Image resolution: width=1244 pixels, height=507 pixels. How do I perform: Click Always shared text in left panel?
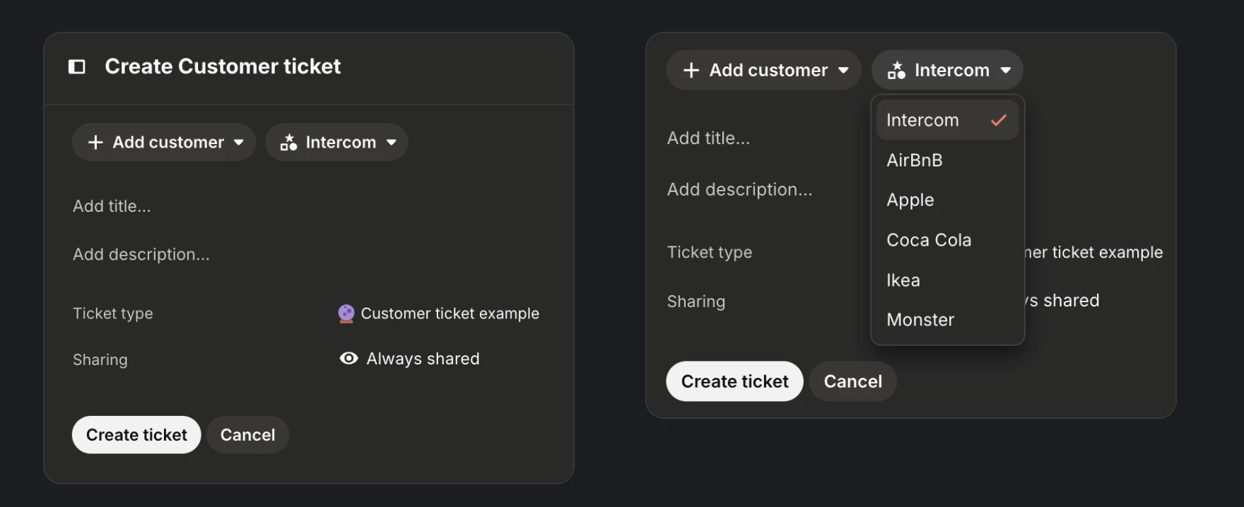coord(423,359)
